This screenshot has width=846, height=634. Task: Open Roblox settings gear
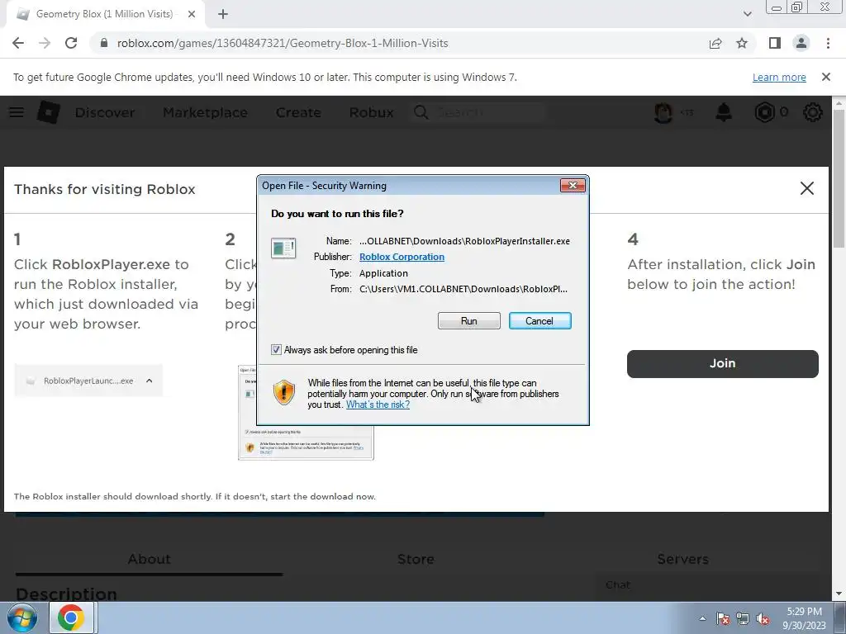tap(813, 112)
